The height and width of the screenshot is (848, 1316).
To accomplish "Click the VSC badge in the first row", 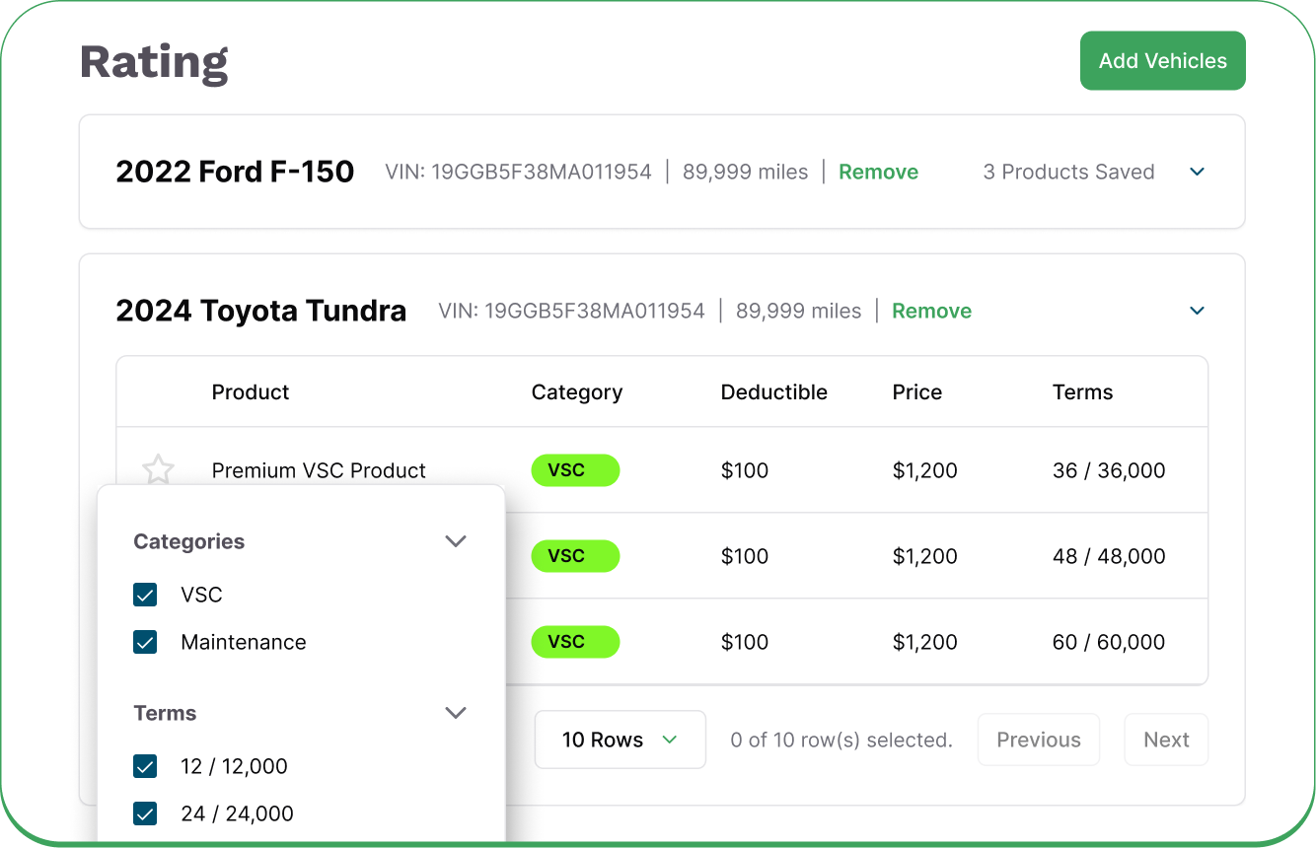I will 575,470.
